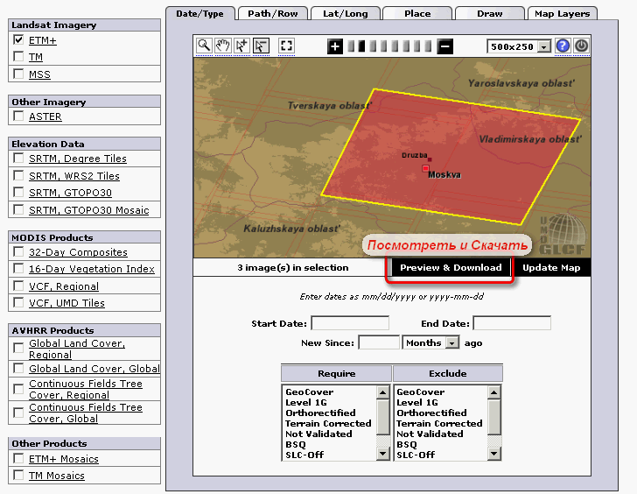Image resolution: width=637 pixels, height=494 pixels.
Task: Select GeoCover in the Require list
Action: (x=309, y=392)
